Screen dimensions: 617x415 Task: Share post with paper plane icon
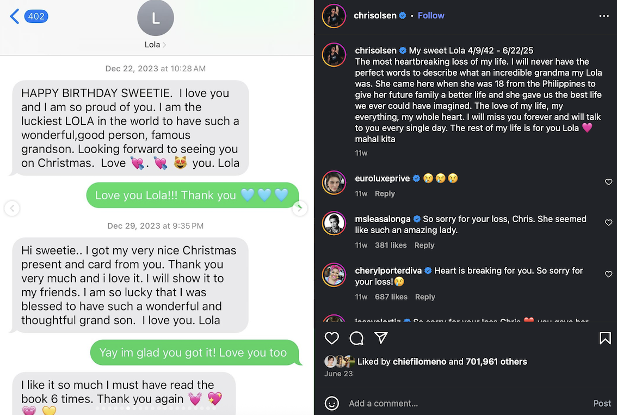coord(381,338)
